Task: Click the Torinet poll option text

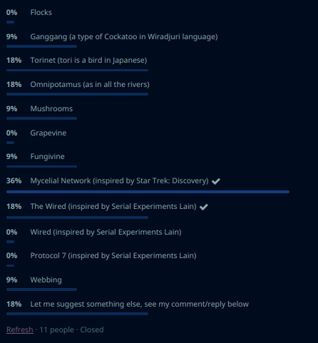Action: coord(88,60)
